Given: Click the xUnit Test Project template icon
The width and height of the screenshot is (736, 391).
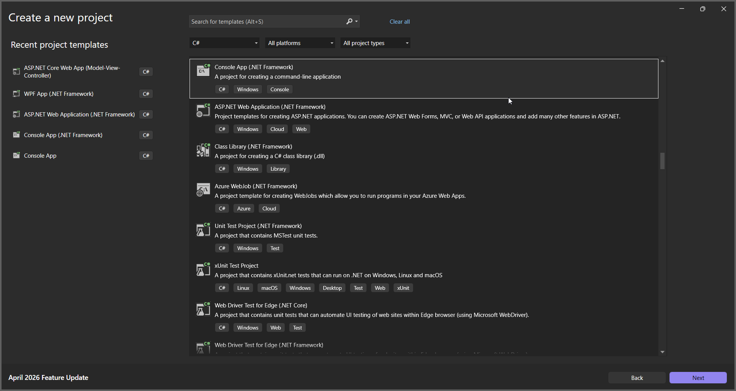Looking at the screenshot, I should (203, 269).
